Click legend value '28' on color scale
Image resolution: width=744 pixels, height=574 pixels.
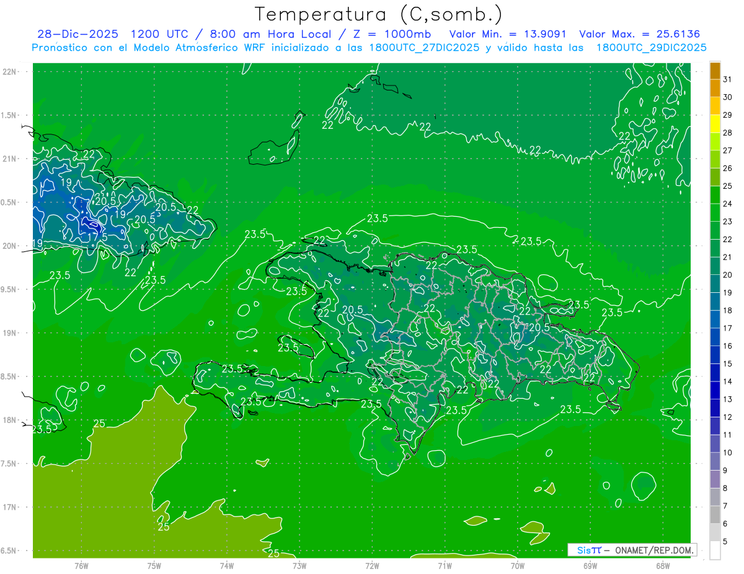coord(727,133)
